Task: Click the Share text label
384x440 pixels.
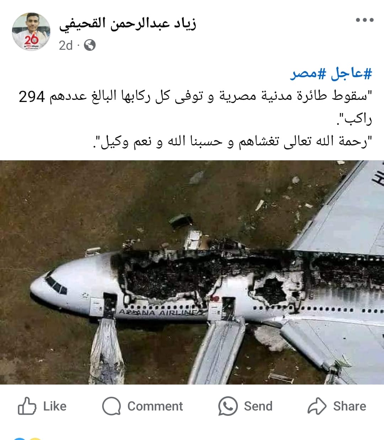Action: tap(350, 406)
